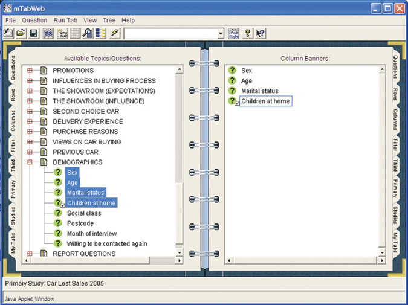Open the View menu
408x305 pixels.
90,21
